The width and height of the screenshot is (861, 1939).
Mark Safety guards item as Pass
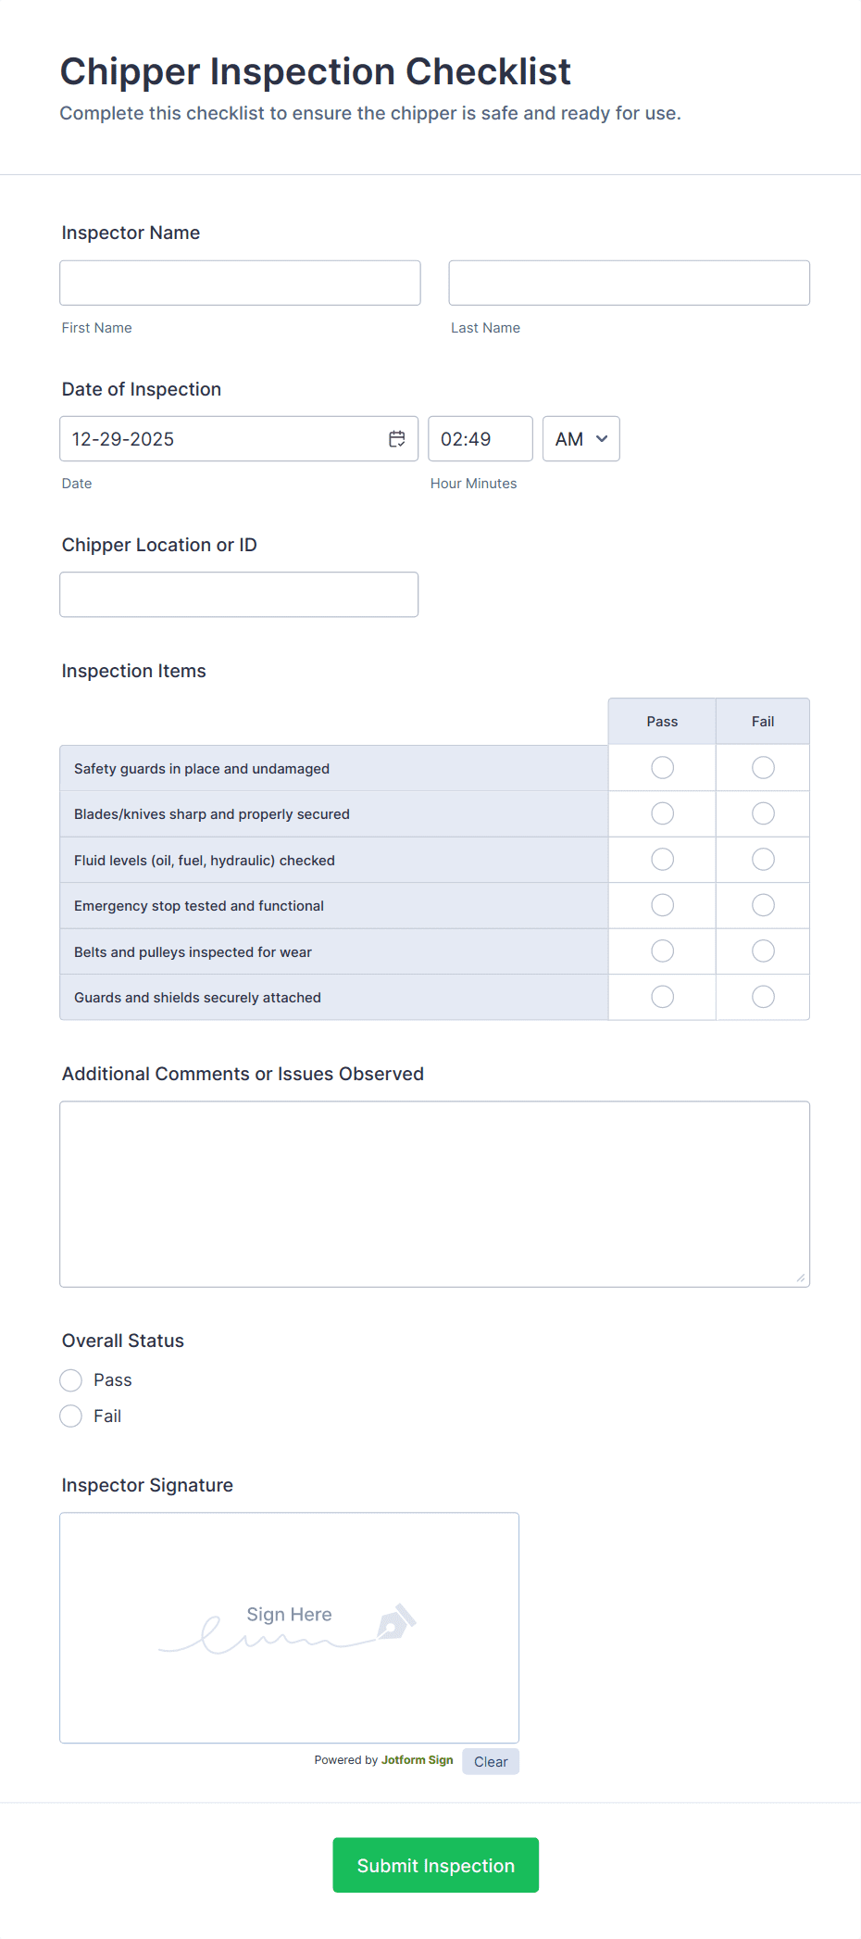661,767
